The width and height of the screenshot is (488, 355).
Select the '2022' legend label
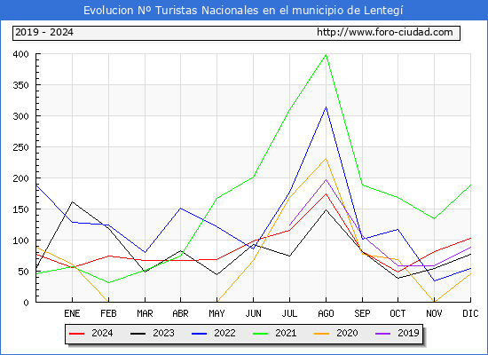point(224,333)
